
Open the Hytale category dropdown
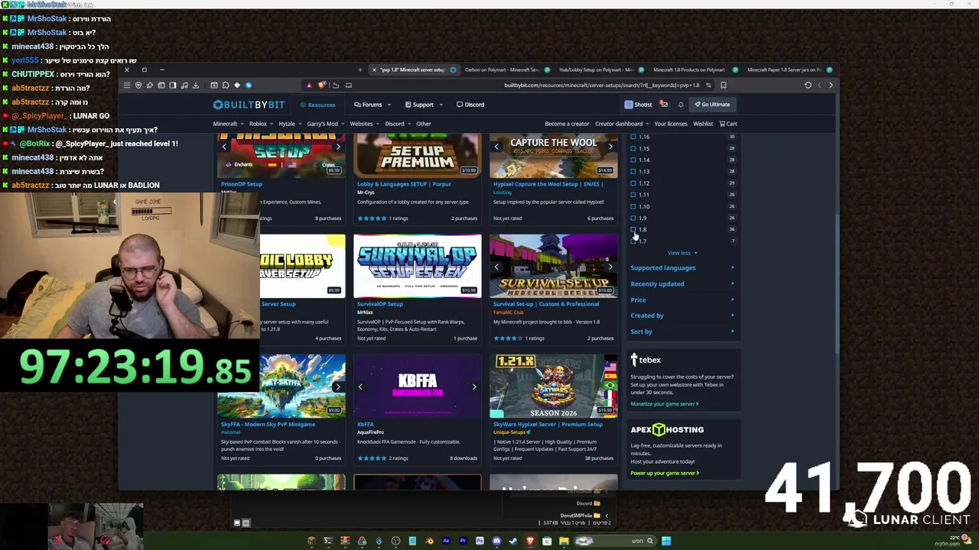tap(290, 124)
